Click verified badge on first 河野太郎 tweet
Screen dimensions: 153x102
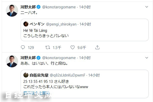39,7
